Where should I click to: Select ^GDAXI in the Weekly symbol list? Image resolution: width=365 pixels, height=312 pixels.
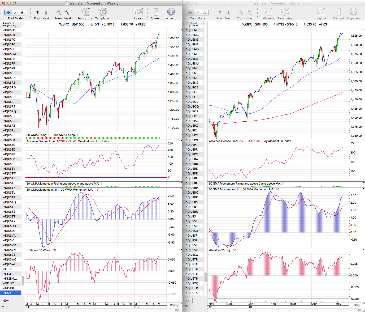pyautogui.click(x=10, y=288)
